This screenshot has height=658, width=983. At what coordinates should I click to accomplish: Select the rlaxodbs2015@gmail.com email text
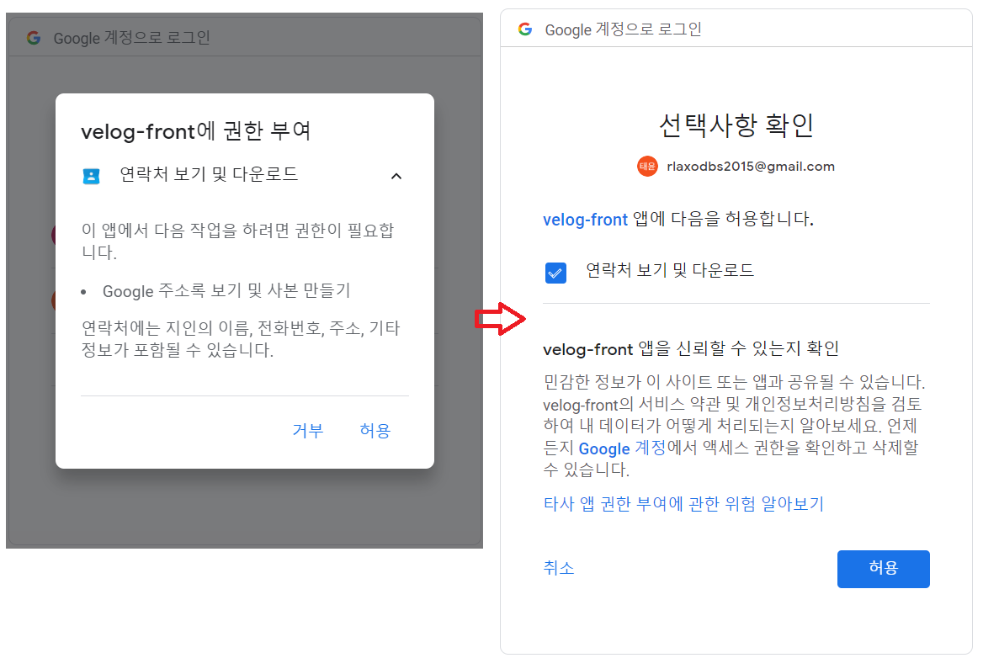[751, 166]
